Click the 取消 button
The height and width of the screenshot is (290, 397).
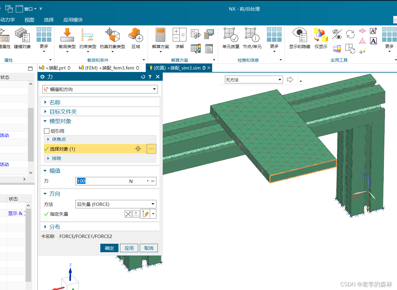149,248
